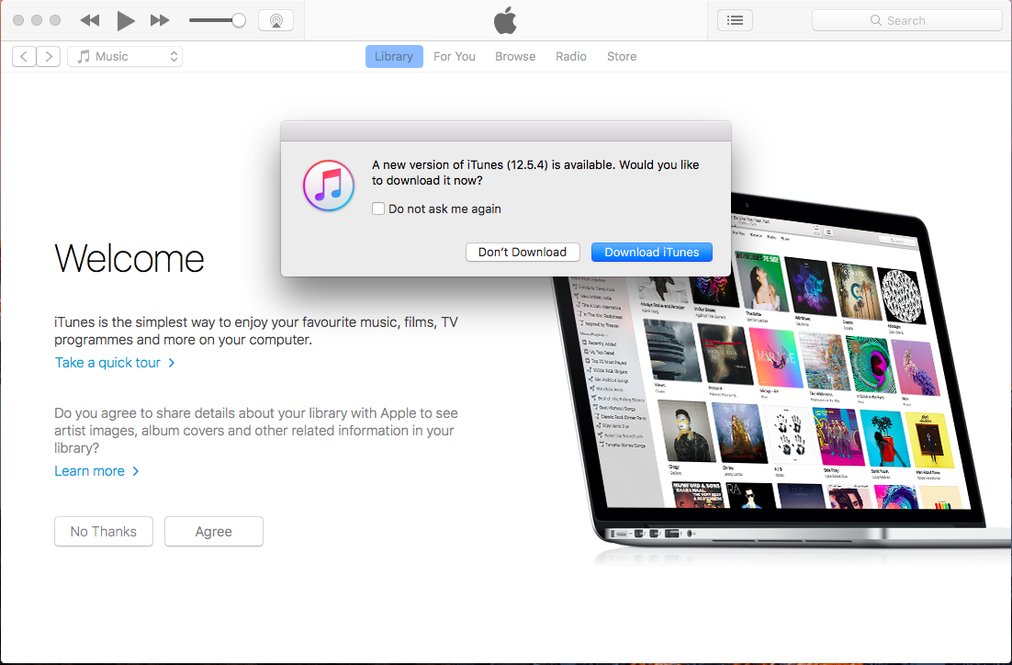1012x665 pixels.
Task: Open the Music media picker dropdown
Action: pyautogui.click(x=125, y=57)
